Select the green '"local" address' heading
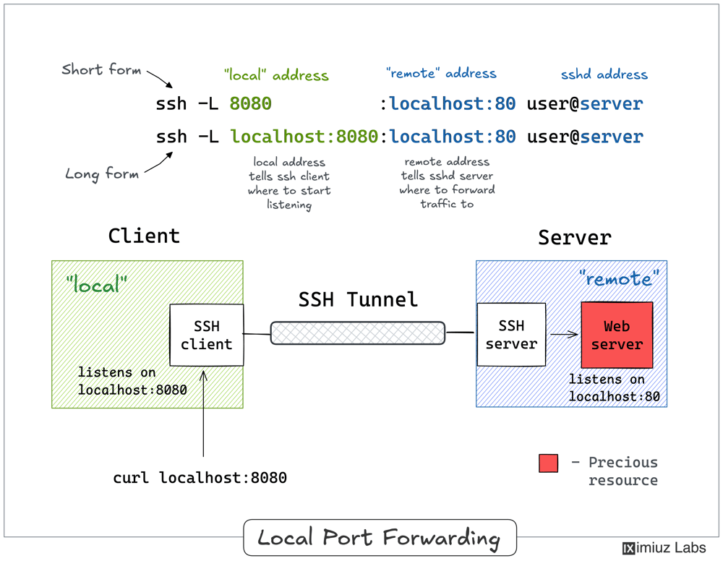Image resolution: width=723 pixels, height=561 pixels. 276,74
